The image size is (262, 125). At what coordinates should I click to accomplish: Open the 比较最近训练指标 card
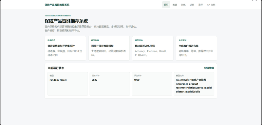click(153, 48)
